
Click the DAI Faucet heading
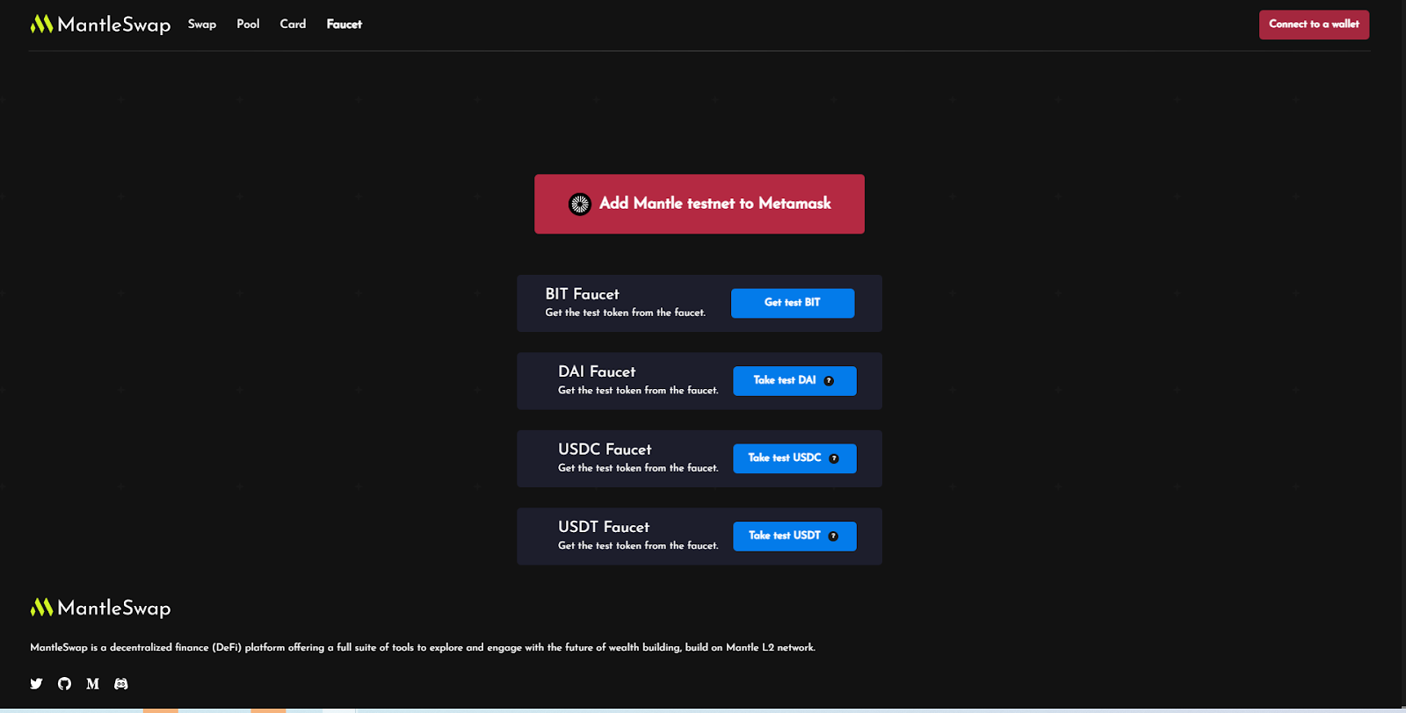point(597,371)
